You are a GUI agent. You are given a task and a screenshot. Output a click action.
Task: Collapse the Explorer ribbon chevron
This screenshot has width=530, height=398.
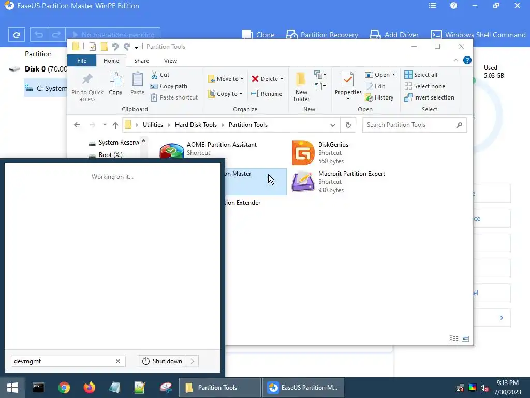pos(455,60)
